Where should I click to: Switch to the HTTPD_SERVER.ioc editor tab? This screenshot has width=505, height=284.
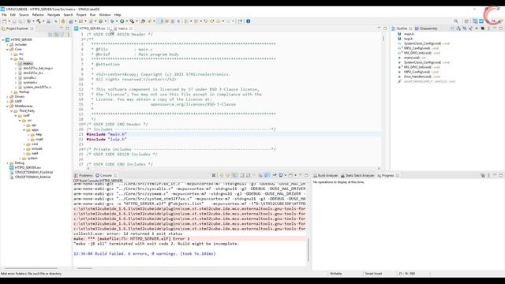pos(92,28)
